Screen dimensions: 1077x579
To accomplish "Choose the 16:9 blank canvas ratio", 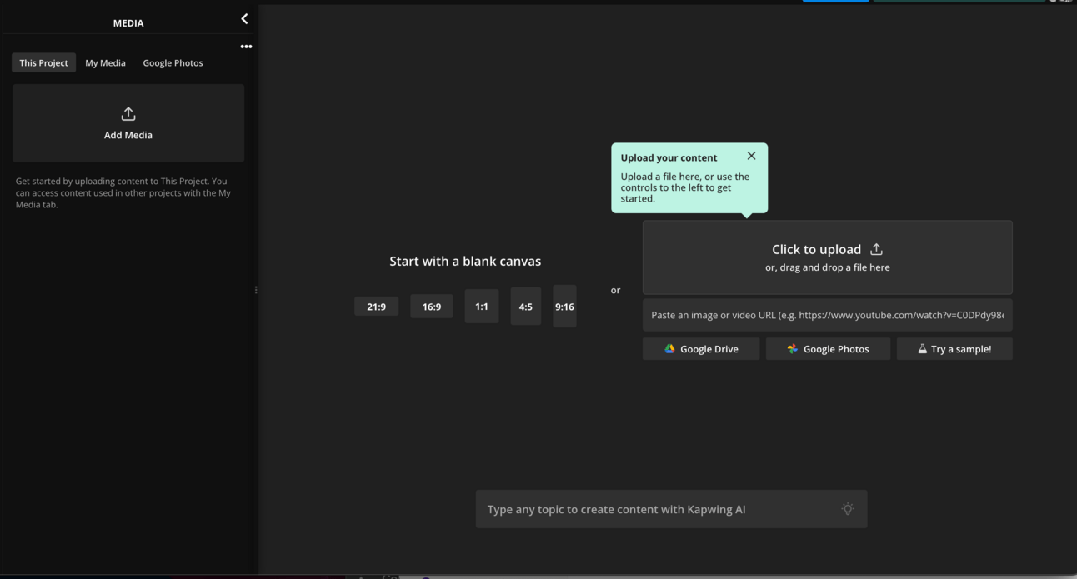I will (x=431, y=307).
